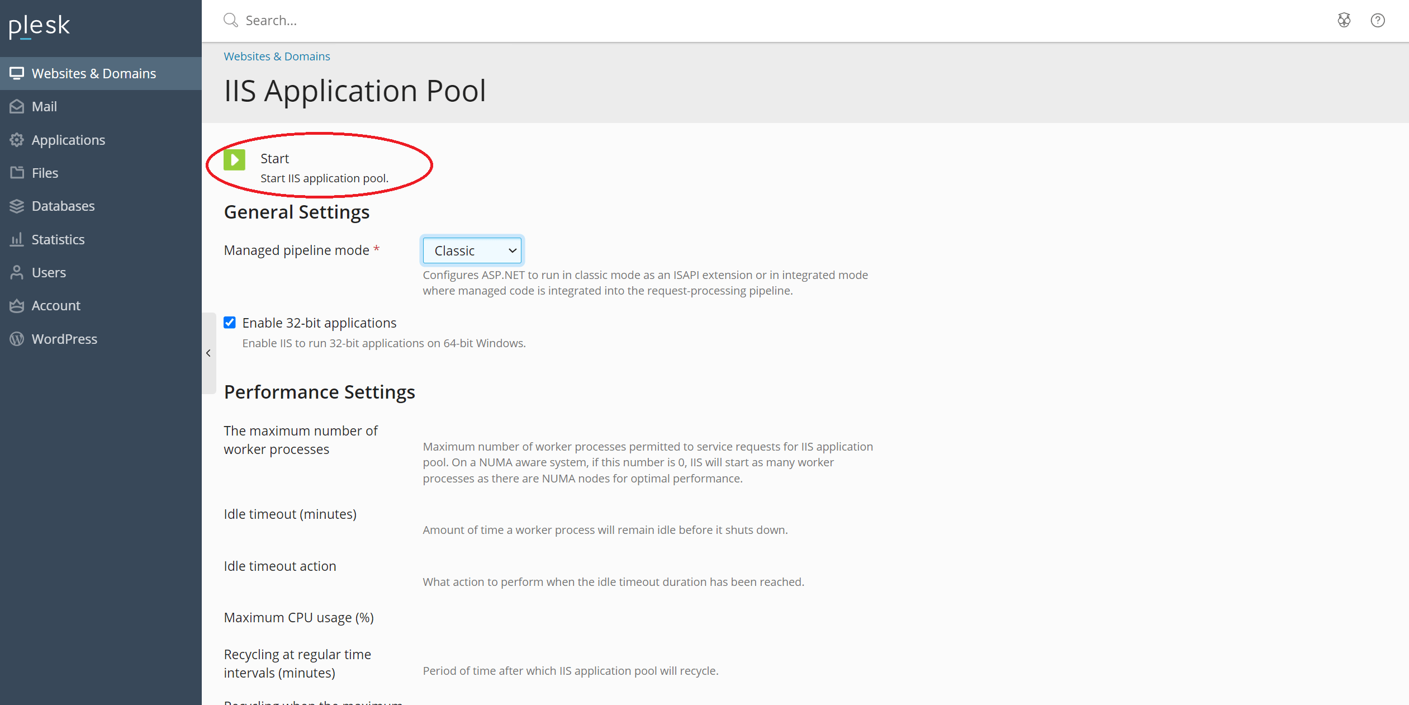Click the maximum number of worker processes label
Screen dimensions: 1409x705
[301, 440]
